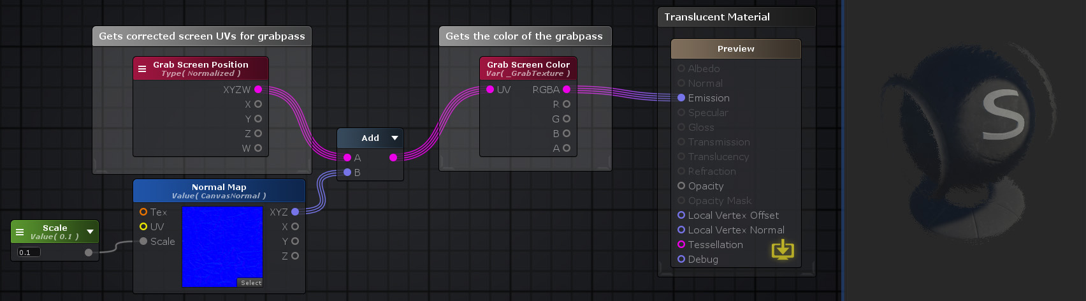Click the G output port of Grab Screen Color

[567, 119]
